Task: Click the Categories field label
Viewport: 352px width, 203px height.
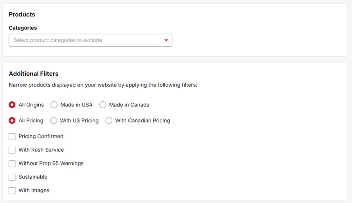Action: coord(23,28)
